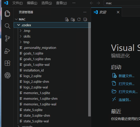
Task: Expand the .tmp folder
Action: tap(21, 31)
